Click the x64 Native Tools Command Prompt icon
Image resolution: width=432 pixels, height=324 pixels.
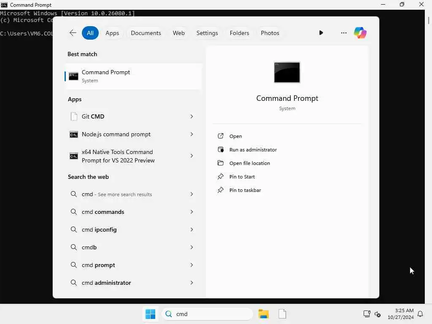pyautogui.click(x=73, y=156)
